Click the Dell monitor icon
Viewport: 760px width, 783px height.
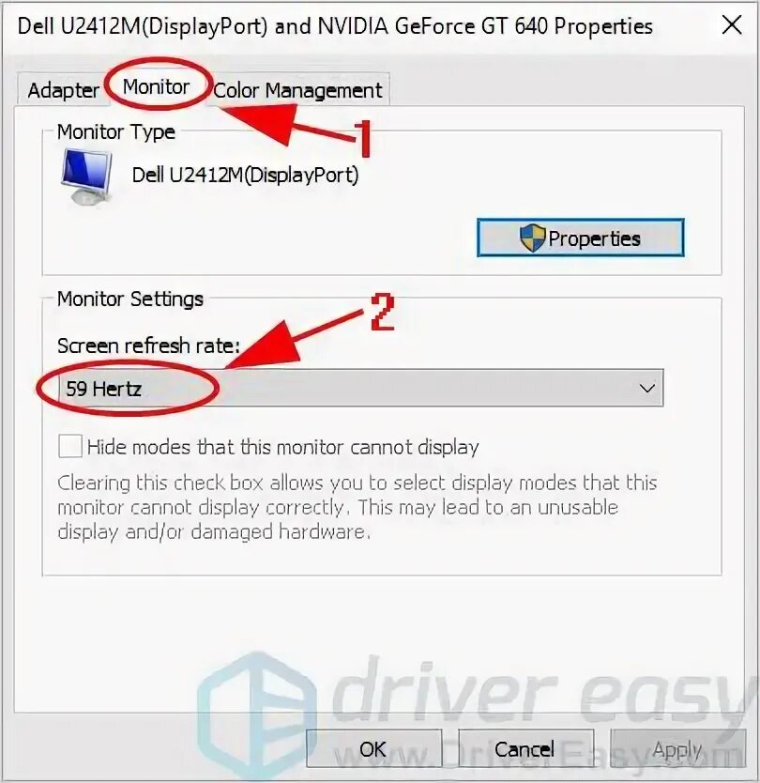(86, 177)
